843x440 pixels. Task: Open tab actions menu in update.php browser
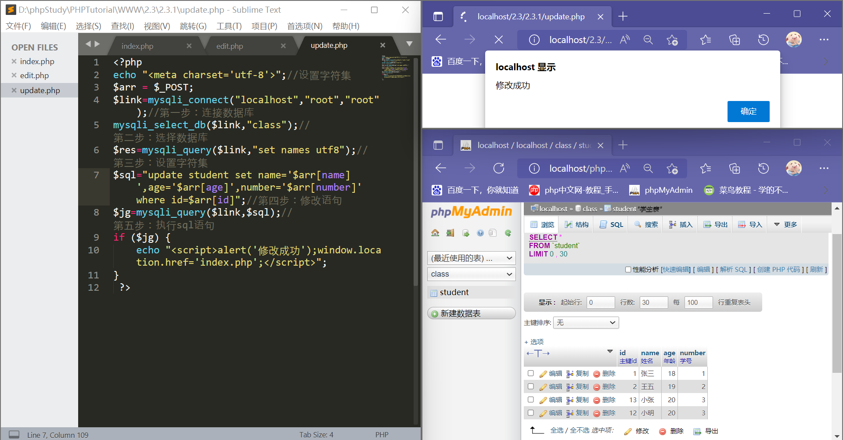tap(438, 17)
